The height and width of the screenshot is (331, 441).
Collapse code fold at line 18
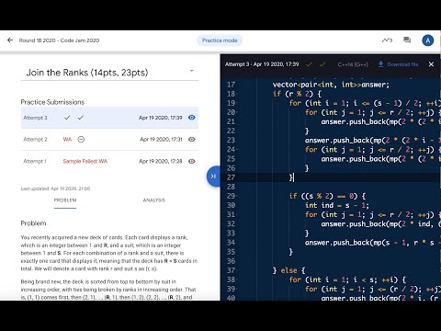[x=237, y=94]
